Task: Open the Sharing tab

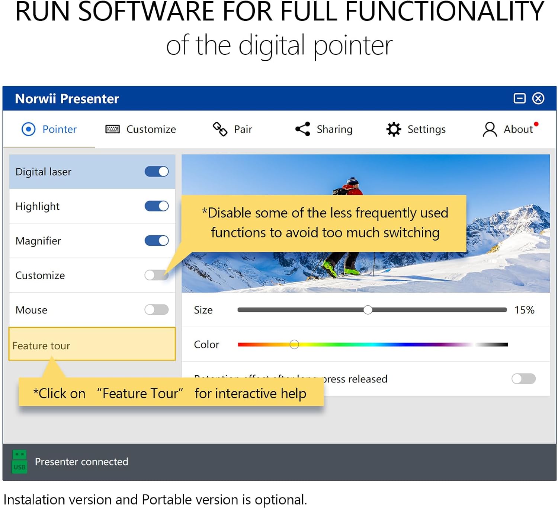Action: [x=334, y=129]
